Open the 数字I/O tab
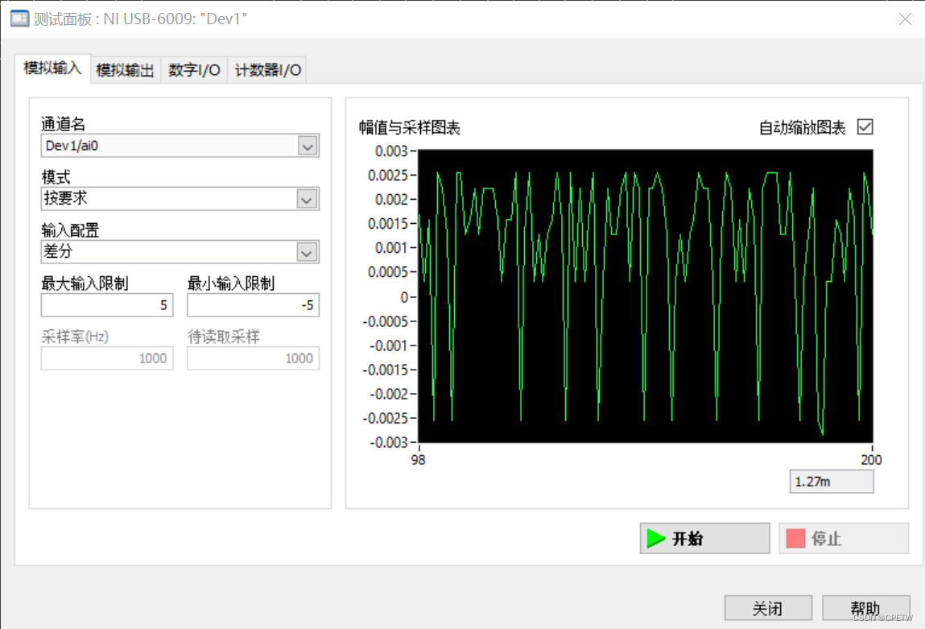 pos(194,70)
